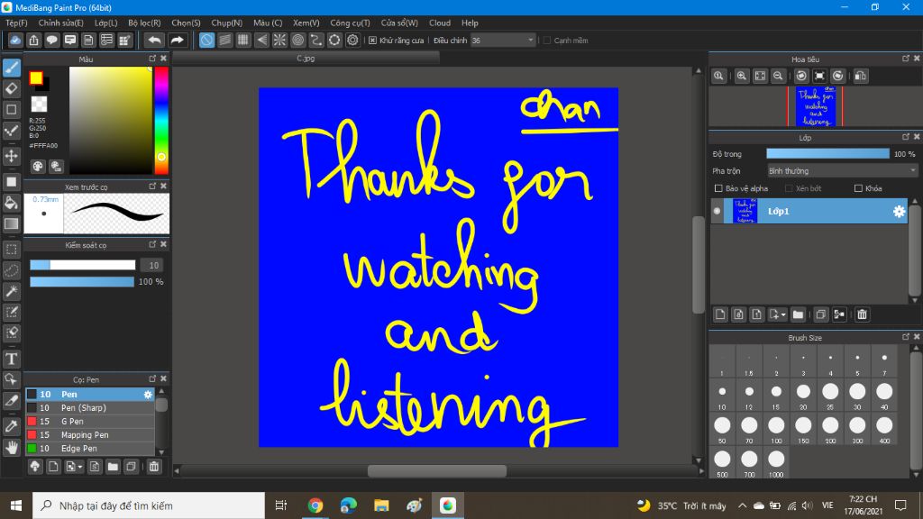Select the Magic Wand tool
This screenshot has height=519, width=923.
[11, 291]
